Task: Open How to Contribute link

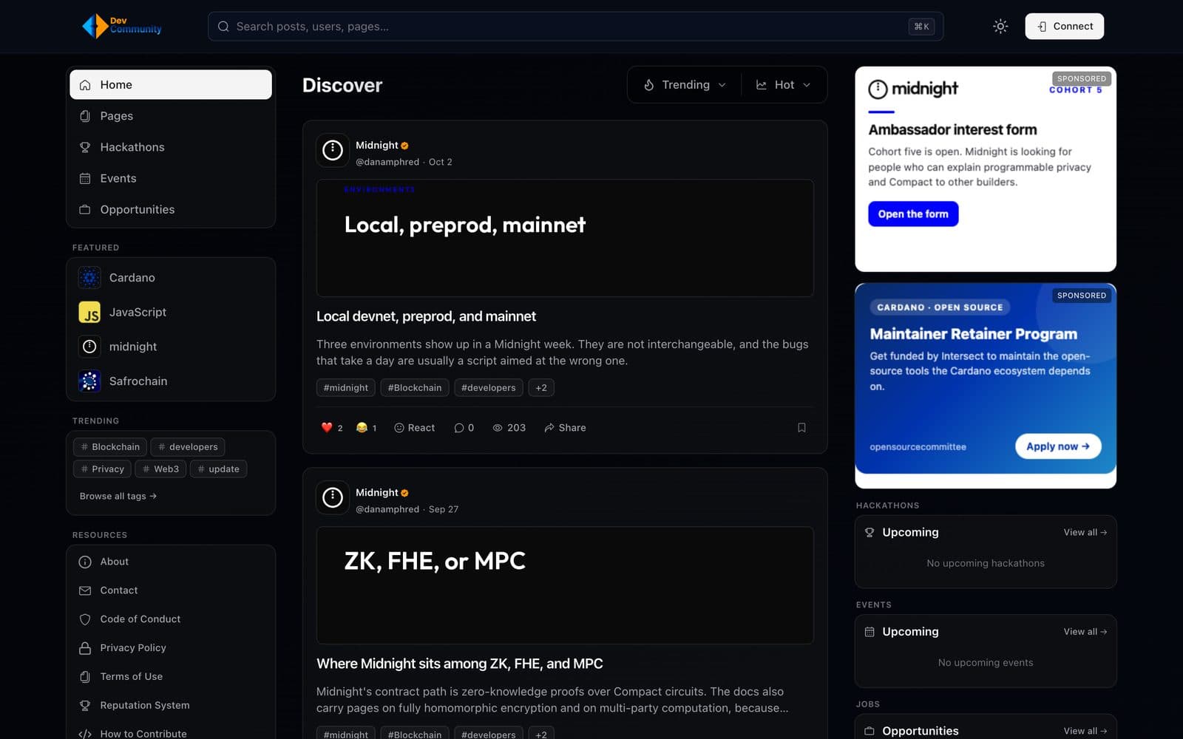Action: (143, 733)
